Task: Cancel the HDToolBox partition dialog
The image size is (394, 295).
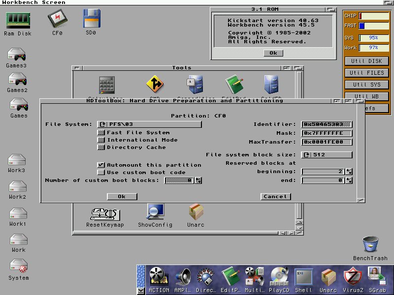Action: (276, 197)
